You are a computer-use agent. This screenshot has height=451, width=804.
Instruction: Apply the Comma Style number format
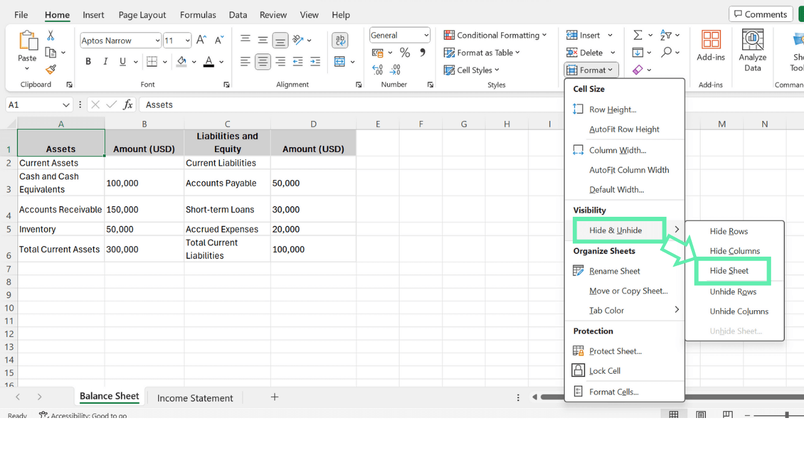423,52
